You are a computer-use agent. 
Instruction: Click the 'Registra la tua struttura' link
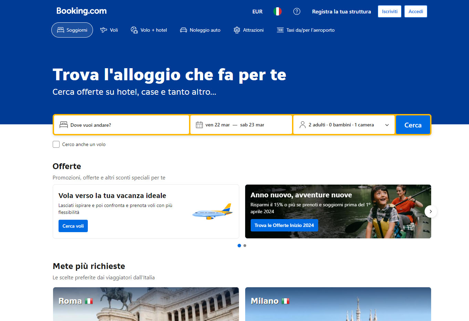341,11
